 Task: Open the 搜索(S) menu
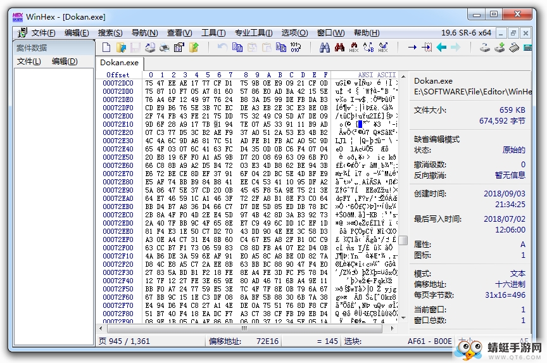click(110, 33)
